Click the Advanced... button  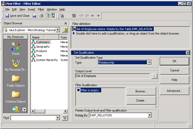point(174,91)
